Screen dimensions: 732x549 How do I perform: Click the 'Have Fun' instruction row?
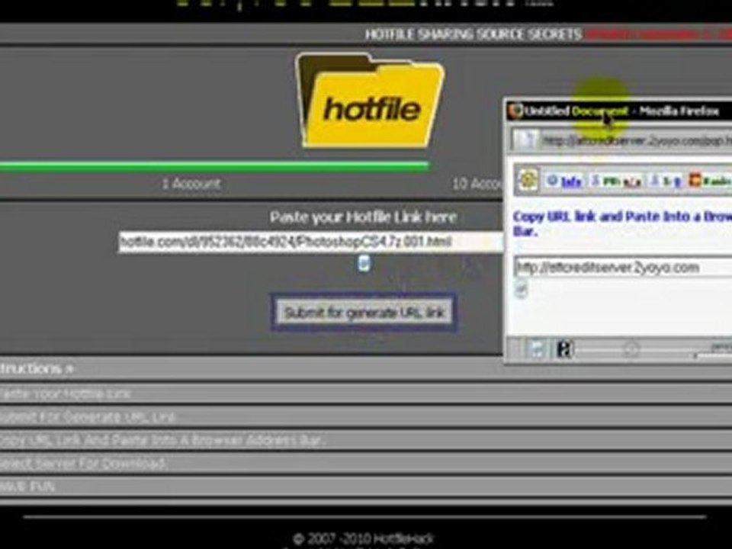click(366, 486)
